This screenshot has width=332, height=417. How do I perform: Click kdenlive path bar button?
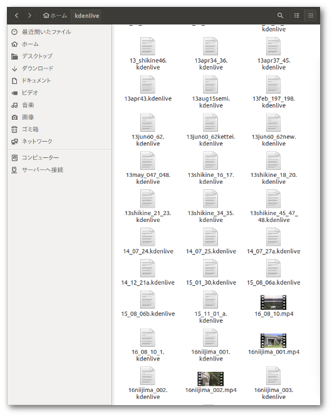pos(87,16)
